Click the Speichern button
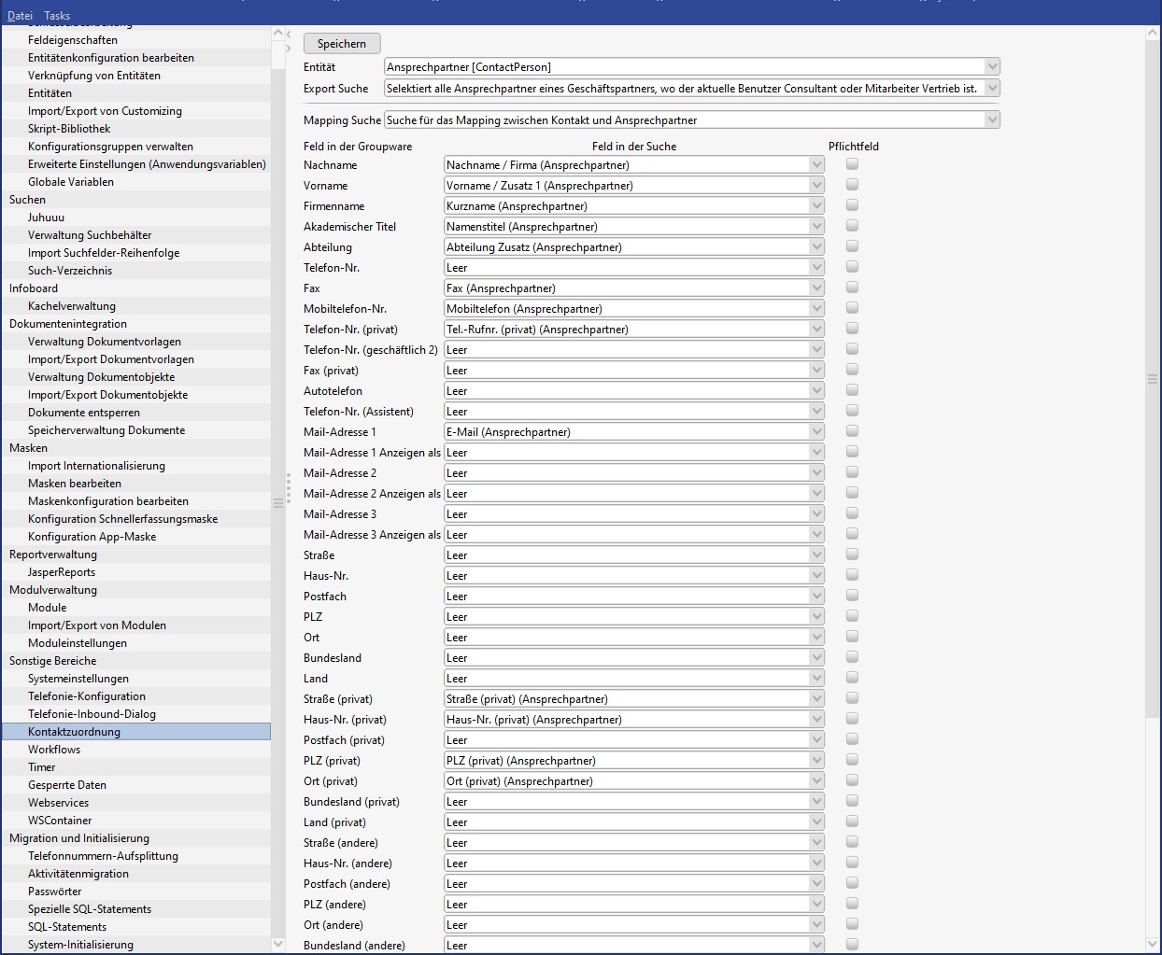Image resolution: width=1162 pixels, height=955 pixels. click(342, 44)
